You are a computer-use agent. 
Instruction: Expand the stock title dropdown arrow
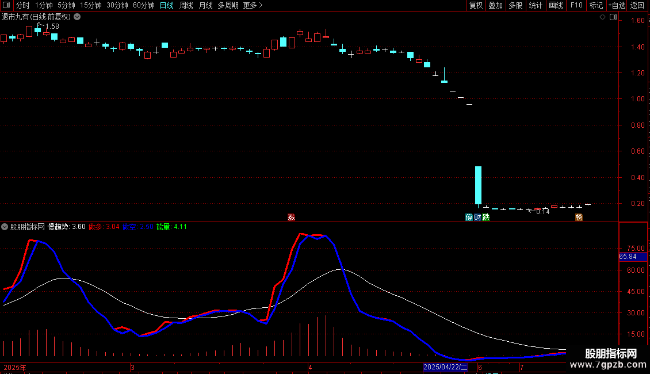[77, 17]
